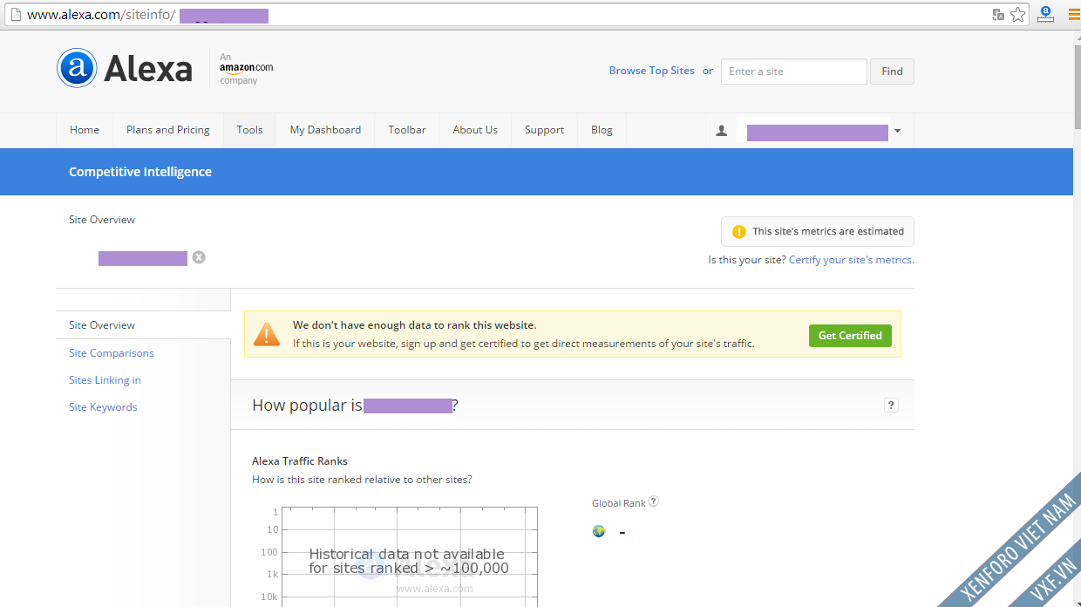
Task: Go to My Dashboard
Action: [325, 130]
